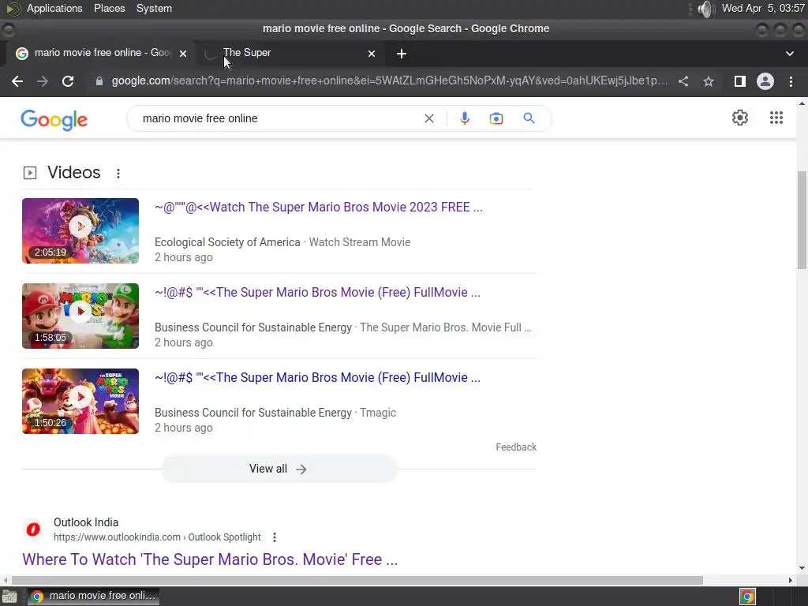Viewport: 808px width, 606px height.
Task: Click the horizontal scrollbar thumb
Action: click(357, 580)
